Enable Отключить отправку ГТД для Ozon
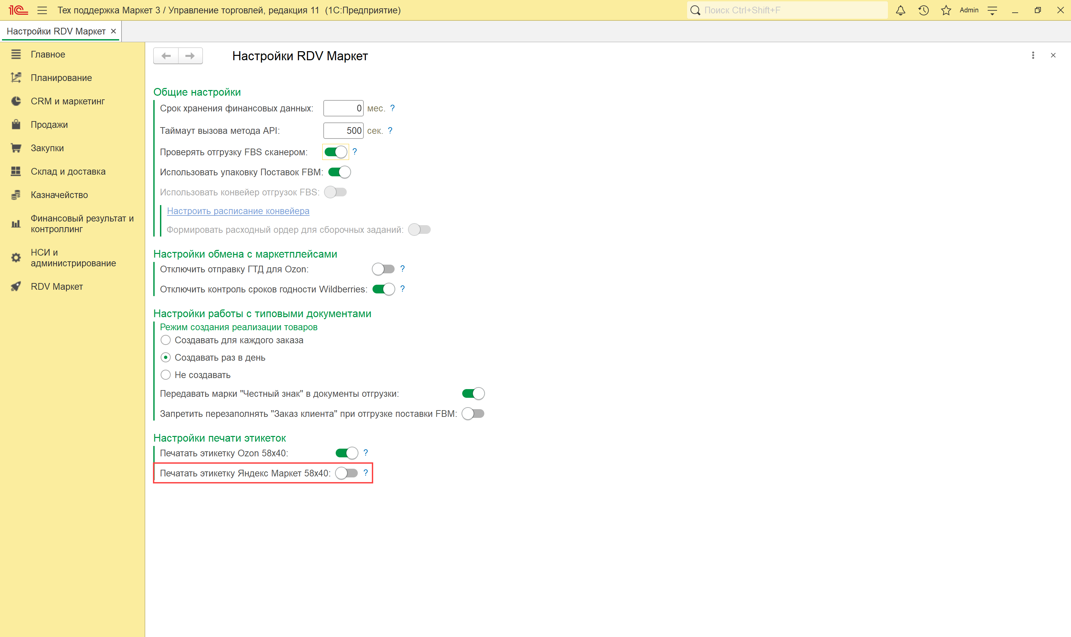The image size is (1071, 637). 383,269
